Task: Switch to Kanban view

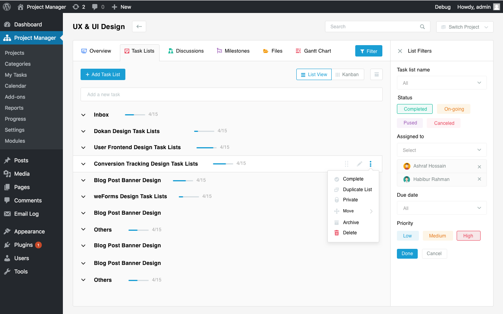Action: click(348, 74)
